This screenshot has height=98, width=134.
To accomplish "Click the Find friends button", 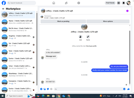I will [110, 3].
